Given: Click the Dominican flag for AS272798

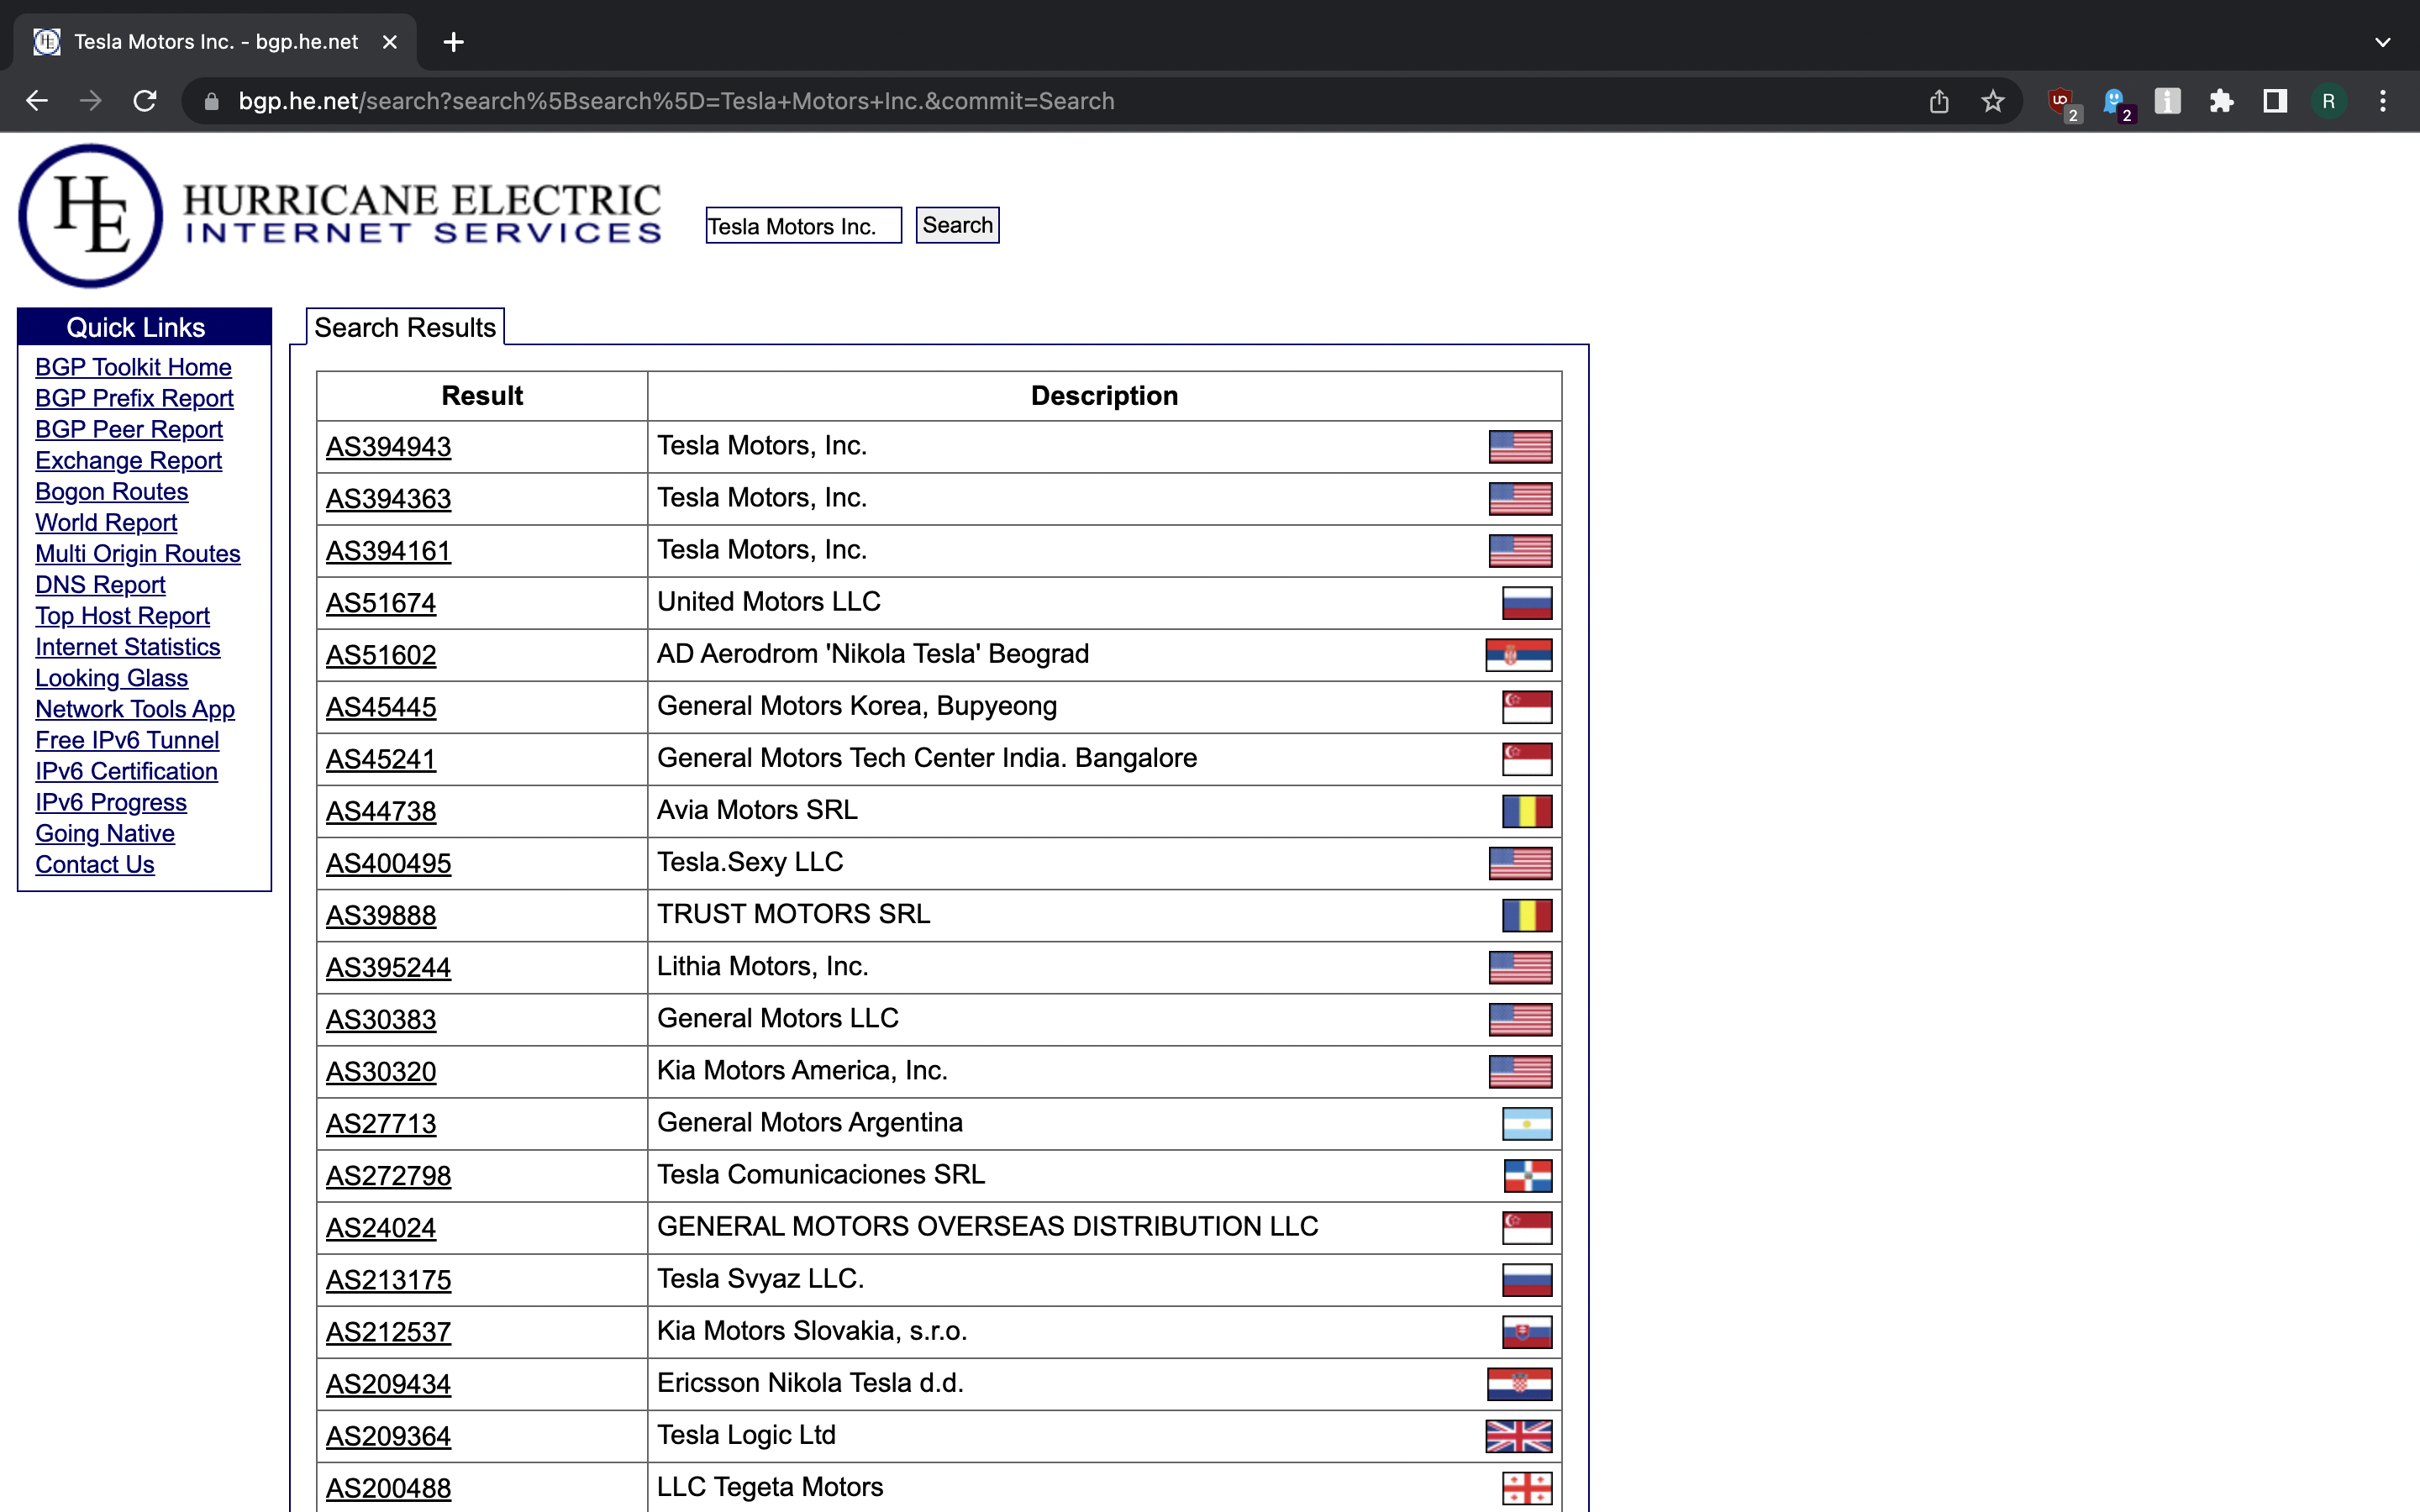Looking at the screenshot, I should 1528,1176.
